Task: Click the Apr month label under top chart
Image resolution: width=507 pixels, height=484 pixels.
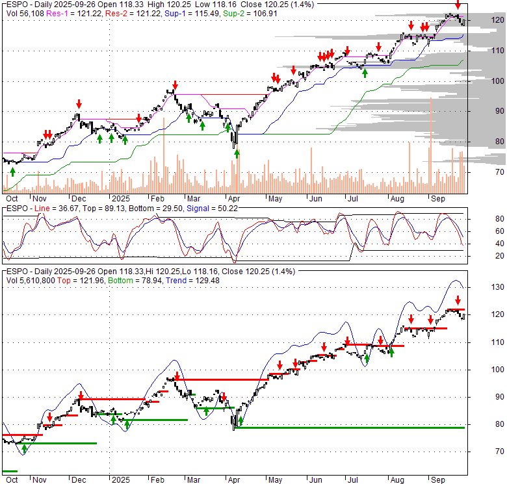Action: (234, 199)
